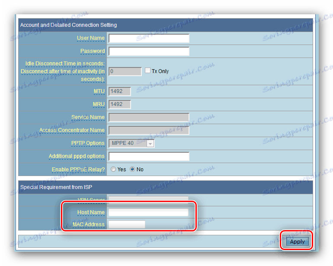Screen dimensions: 333x266
Task: Click the Service Name field
Action: pyautogui.click(x=149, y=117)
